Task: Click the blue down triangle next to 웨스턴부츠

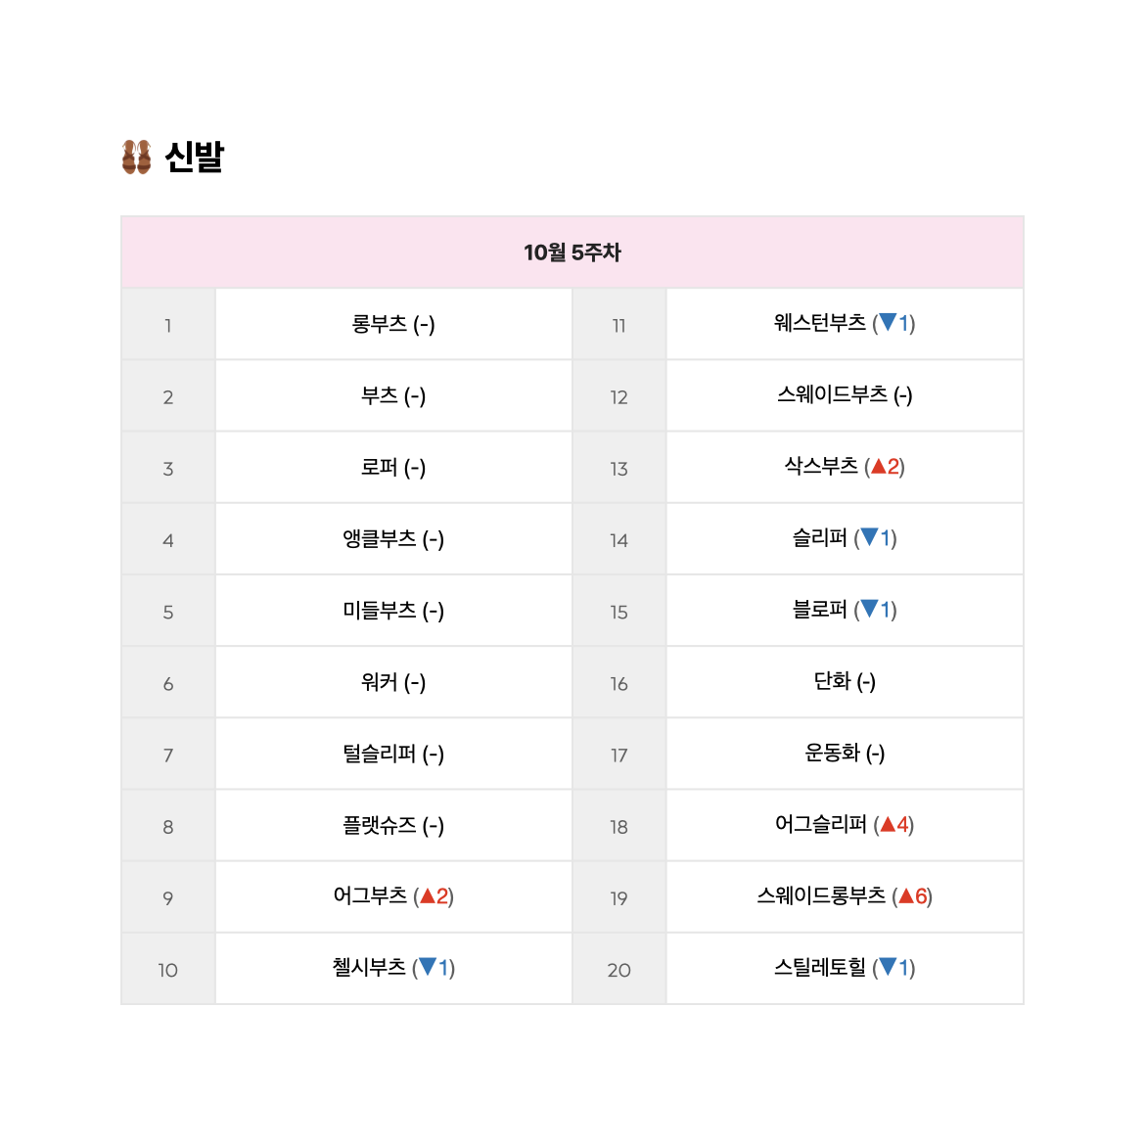Action: tap(888, 322)
